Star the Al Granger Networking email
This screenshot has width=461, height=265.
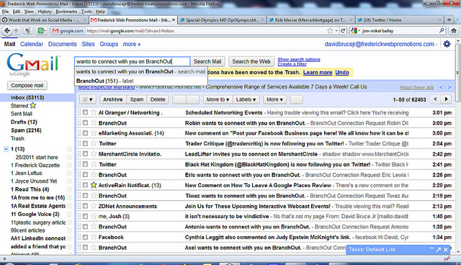tap(94, 112)
